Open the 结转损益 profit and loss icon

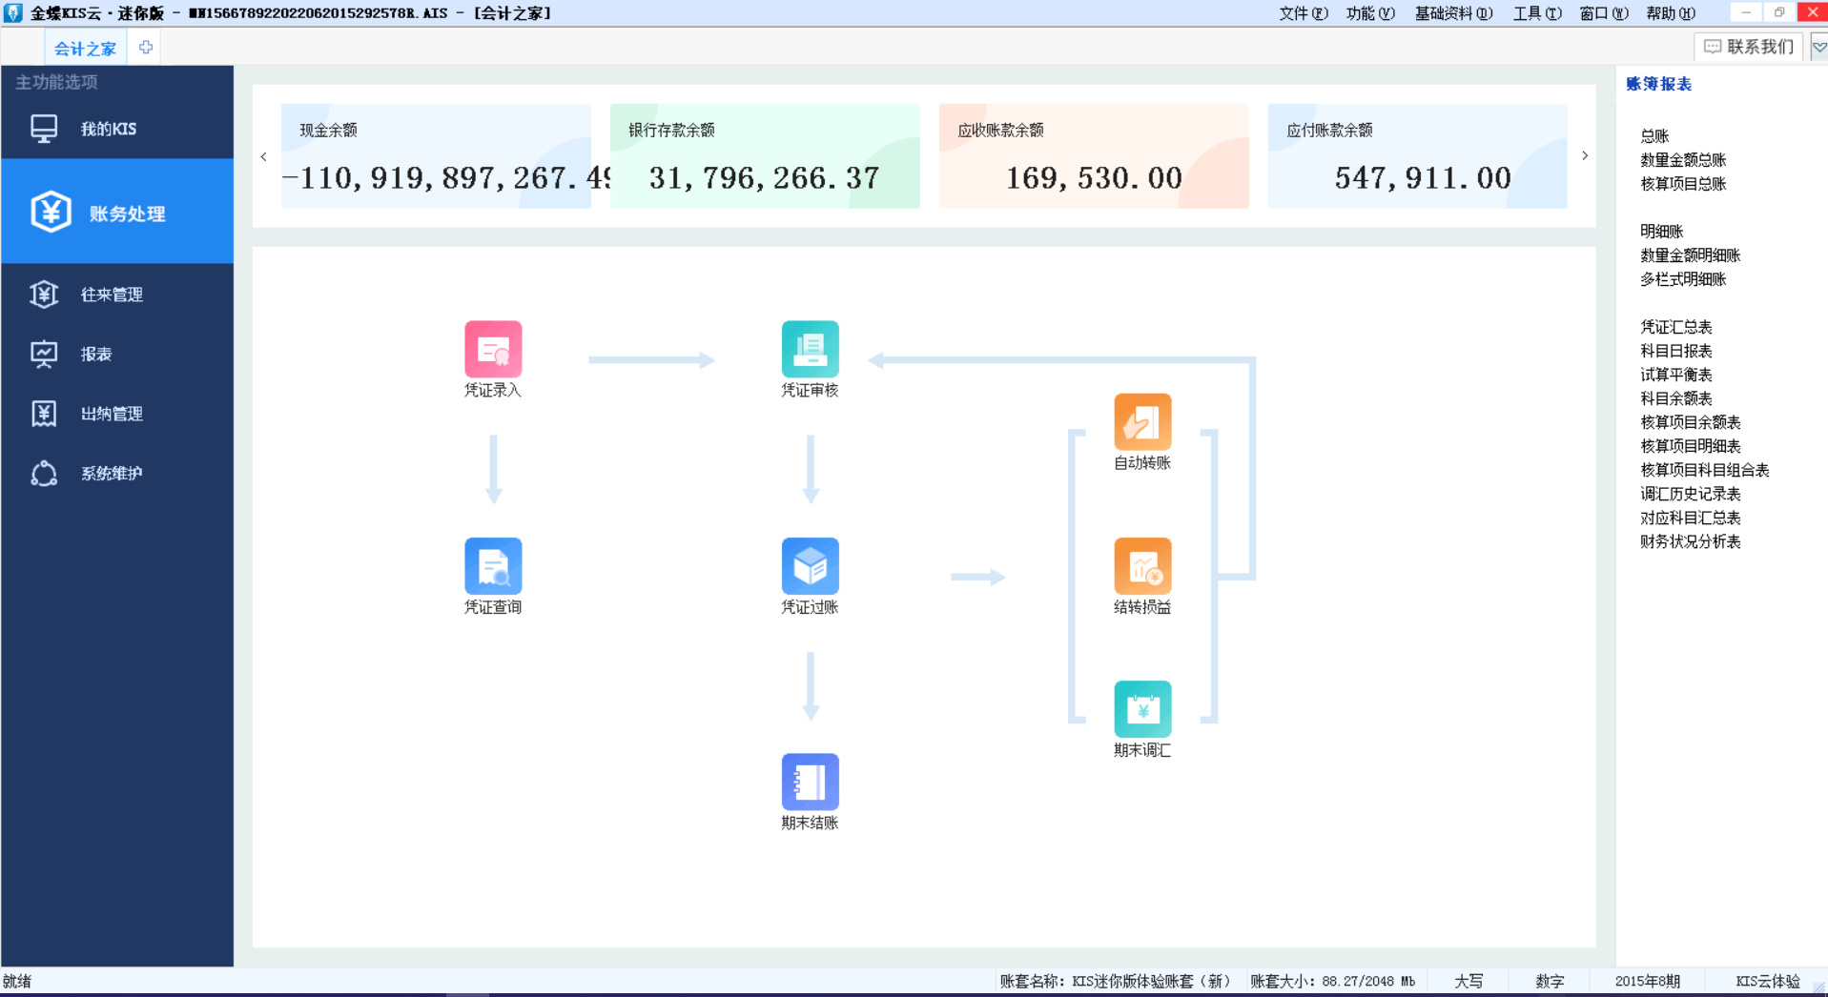pyautogui.click(x=1141, y=566)
